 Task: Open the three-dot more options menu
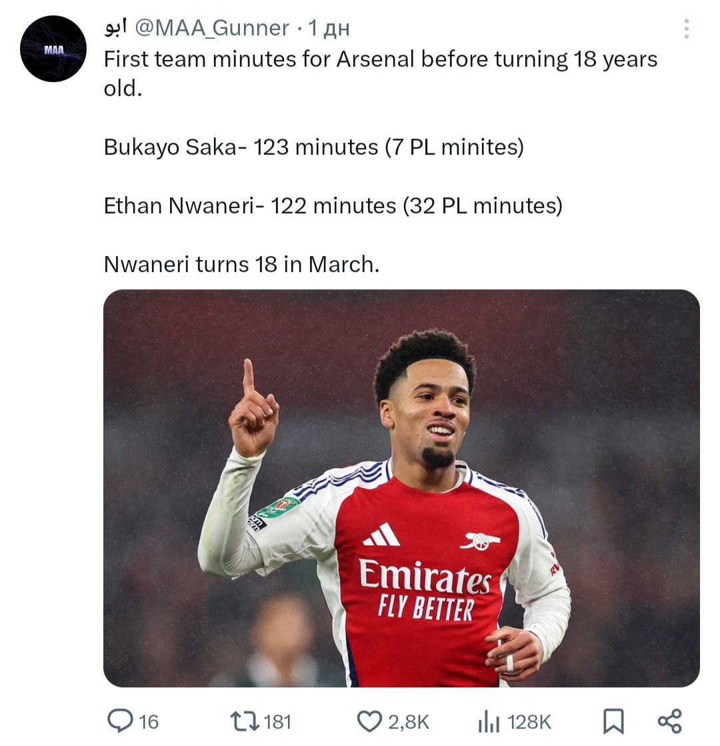point(686,29)
